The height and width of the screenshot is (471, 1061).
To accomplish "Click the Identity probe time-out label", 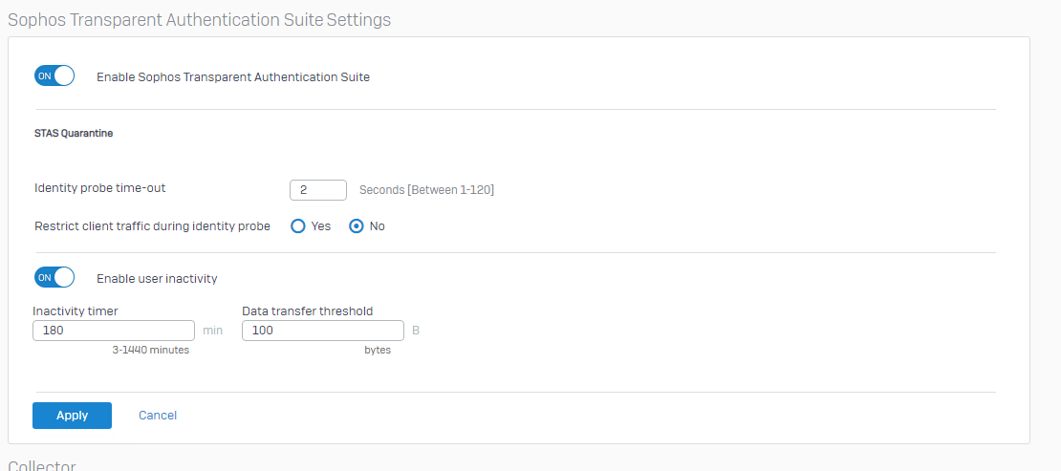I will (99, 188).
